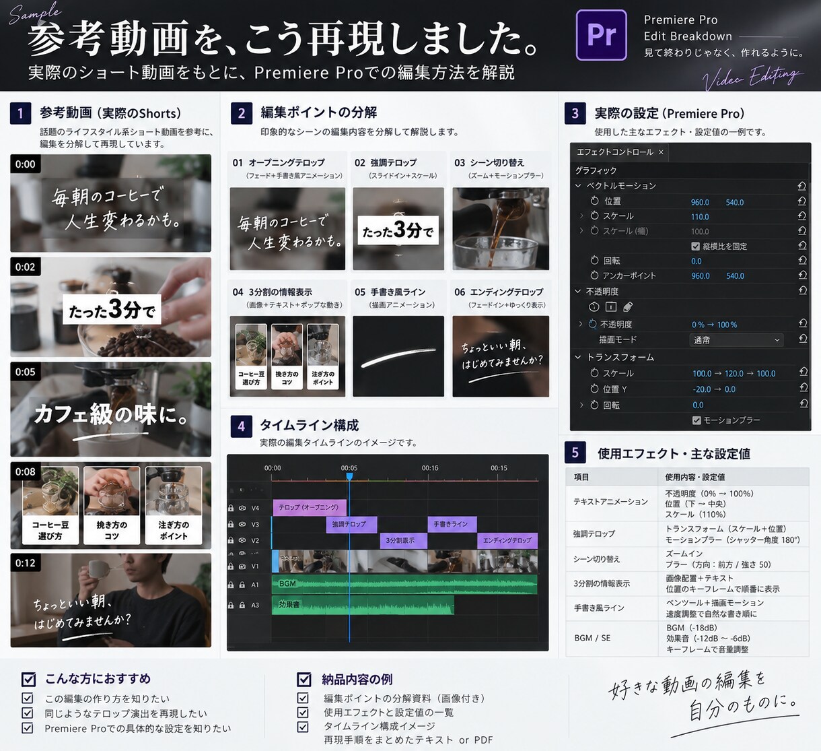821x751 pixels.
Task: Toggle the アンカーポイント stopwatch icon
Action: (595, 275)
